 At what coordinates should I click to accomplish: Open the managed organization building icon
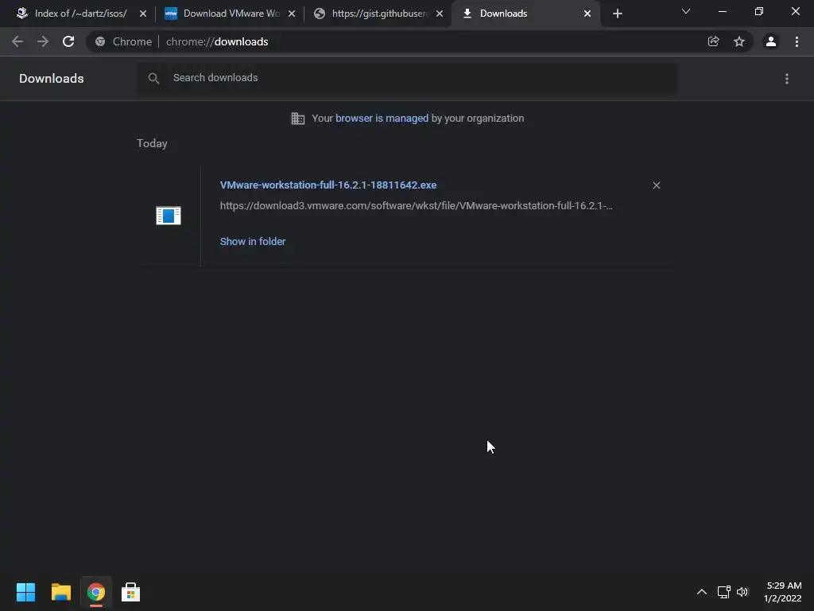coord(298,119)
